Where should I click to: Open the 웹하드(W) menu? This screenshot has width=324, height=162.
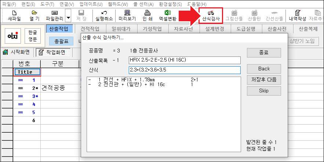tap(118, 4)
